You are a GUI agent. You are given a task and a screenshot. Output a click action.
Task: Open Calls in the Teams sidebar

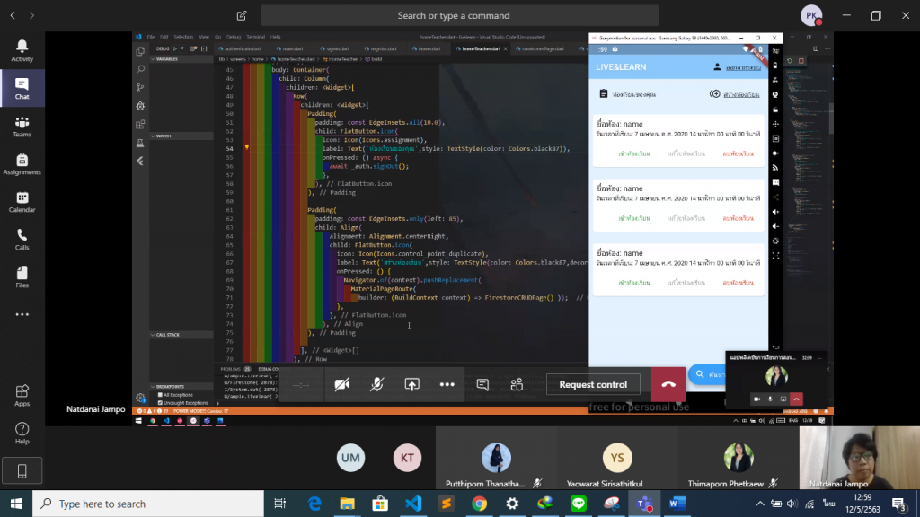pyautogui.click(x=22, y=240)
